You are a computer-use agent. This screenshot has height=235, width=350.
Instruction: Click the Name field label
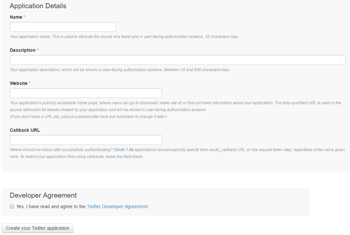click(16, 17)
